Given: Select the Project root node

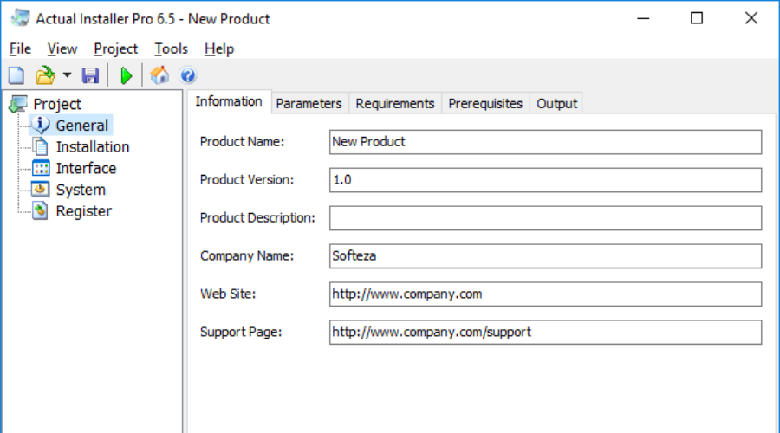Looking at the screenshot, I should [57, 105].
